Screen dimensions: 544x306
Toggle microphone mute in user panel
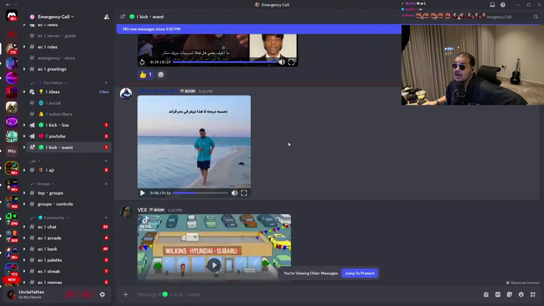click(69, 295)
